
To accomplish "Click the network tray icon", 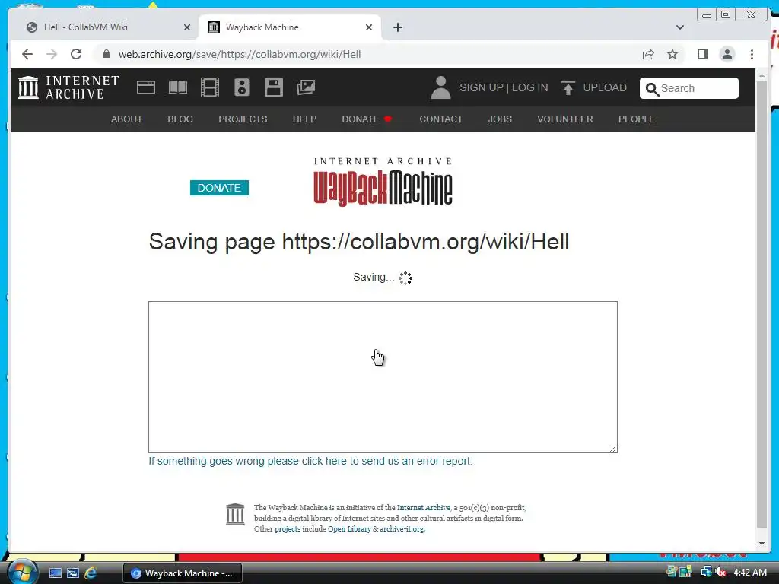I will coord(706,572).
